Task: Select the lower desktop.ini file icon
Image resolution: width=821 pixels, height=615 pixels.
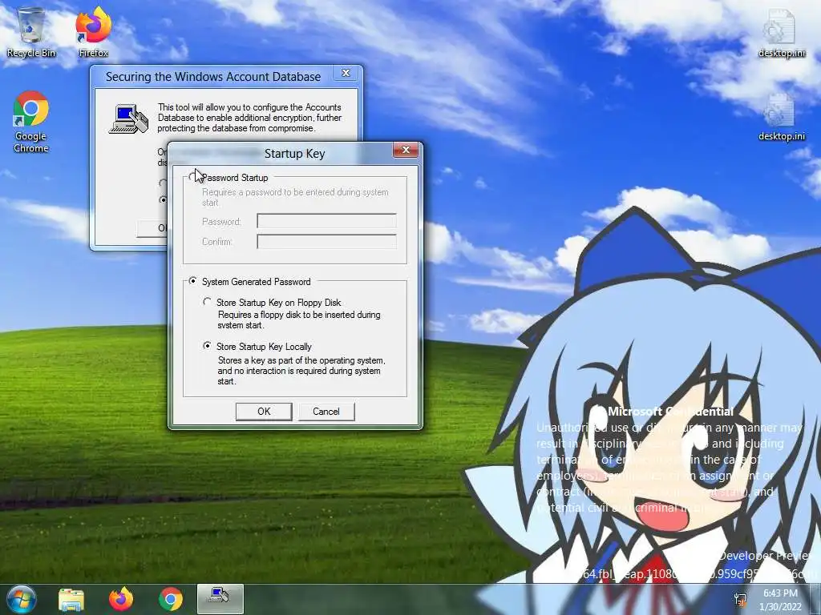Action: coord(781,117)
